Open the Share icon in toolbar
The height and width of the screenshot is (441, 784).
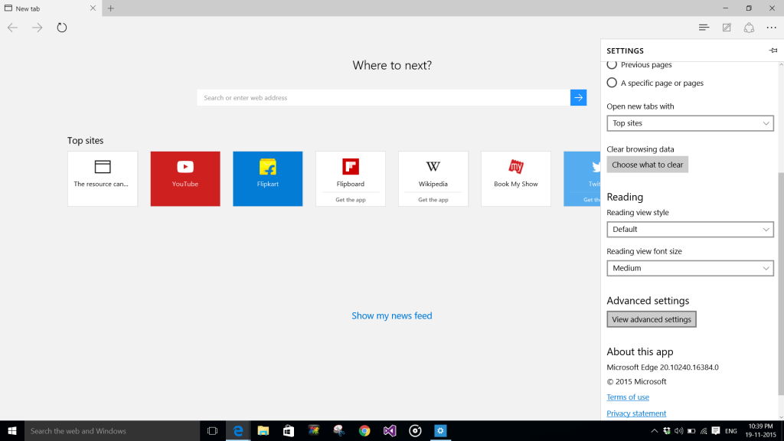tap(749, 28)
